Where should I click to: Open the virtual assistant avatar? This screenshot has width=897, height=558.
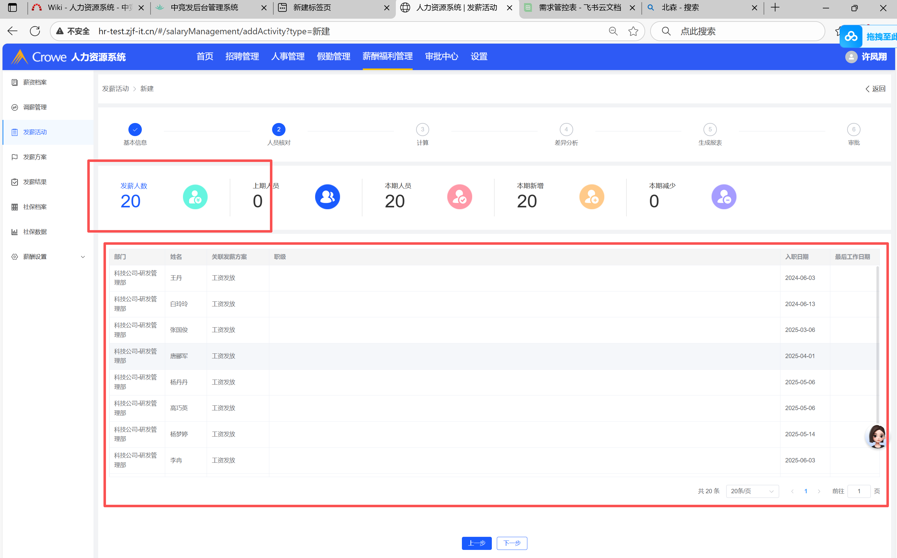(877, 436)
